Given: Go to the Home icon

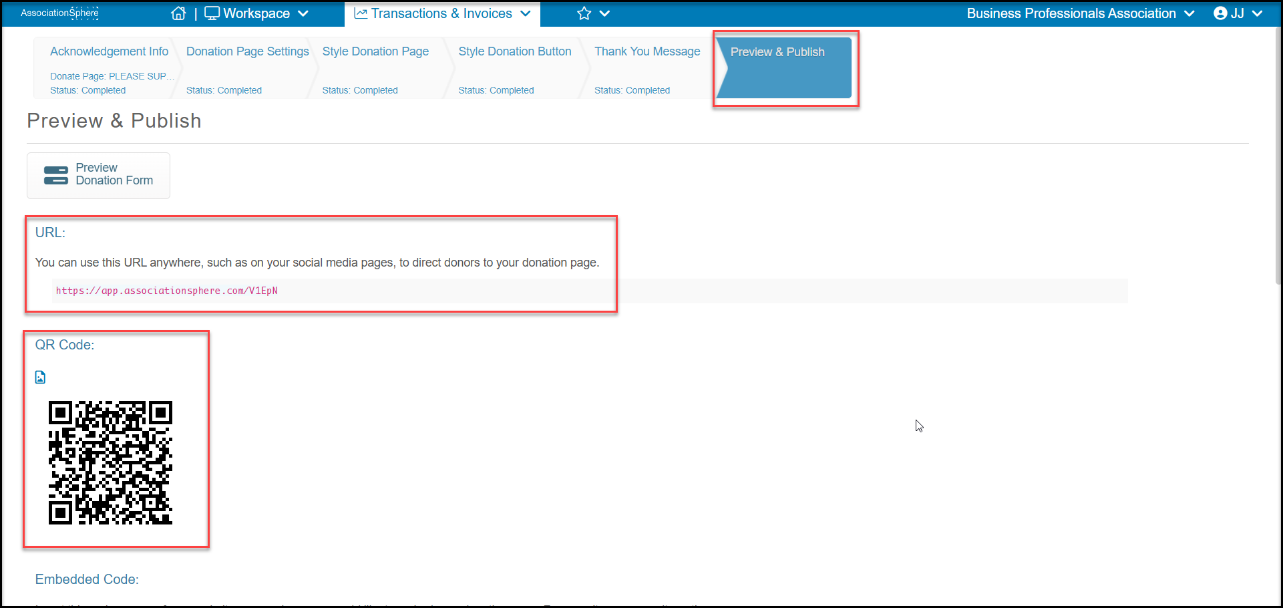Looking at the screenshot, I should coord(178,13).
